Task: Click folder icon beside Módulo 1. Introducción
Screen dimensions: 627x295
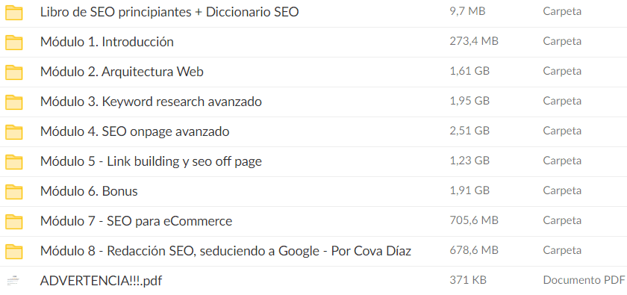Action: coord(13,43)
